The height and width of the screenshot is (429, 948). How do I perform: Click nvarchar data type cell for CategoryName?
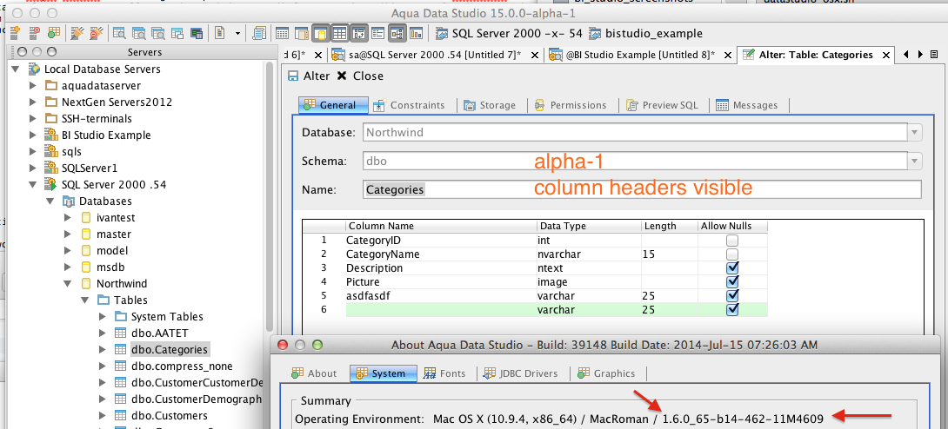coord(589,254)
